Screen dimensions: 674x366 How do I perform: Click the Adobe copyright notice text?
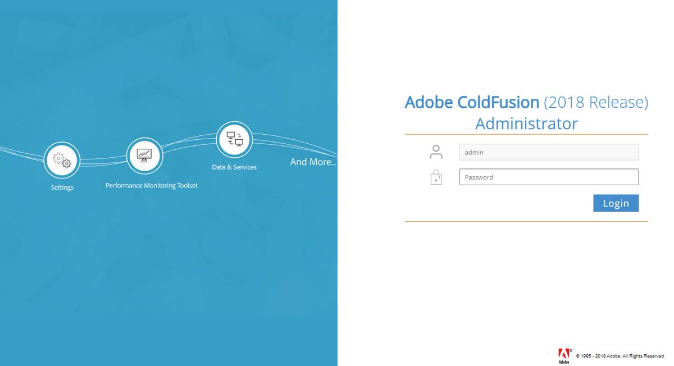pos(620,356)
